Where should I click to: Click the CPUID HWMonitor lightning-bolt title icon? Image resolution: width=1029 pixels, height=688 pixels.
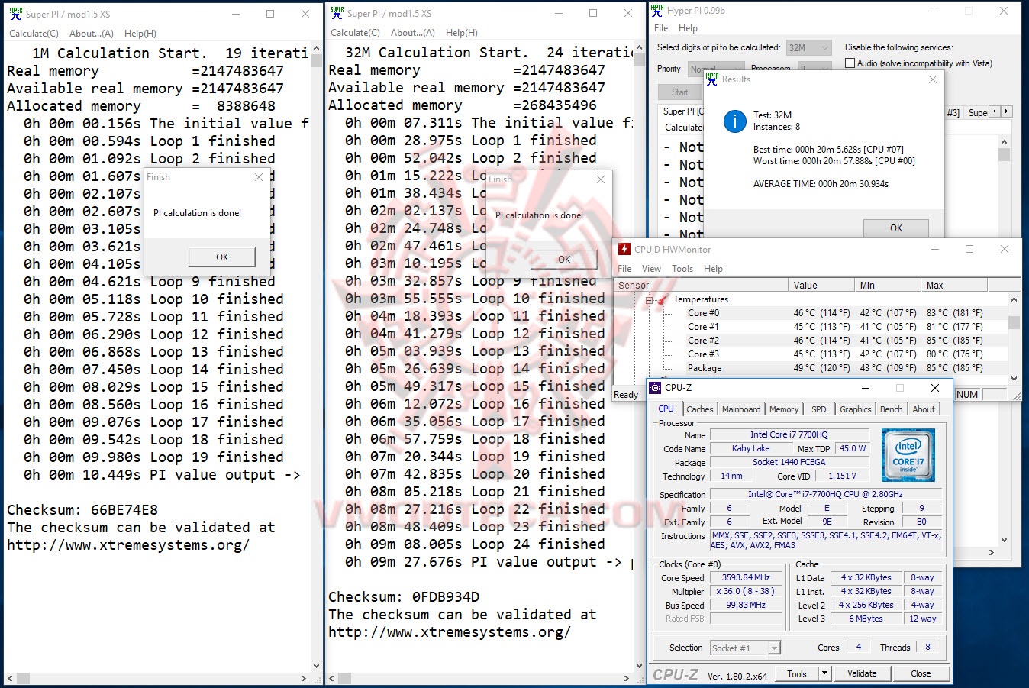624,249
